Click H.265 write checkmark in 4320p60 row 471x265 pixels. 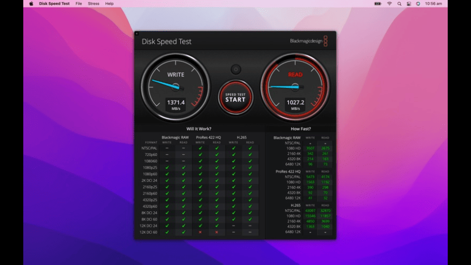point(233,206)
